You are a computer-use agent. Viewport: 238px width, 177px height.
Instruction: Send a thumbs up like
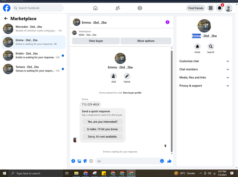coord(169,161)
